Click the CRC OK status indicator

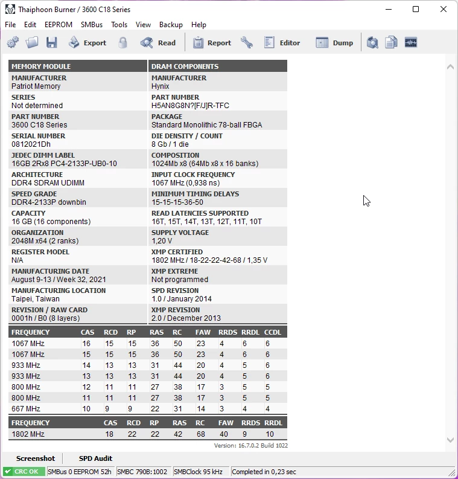24,471
